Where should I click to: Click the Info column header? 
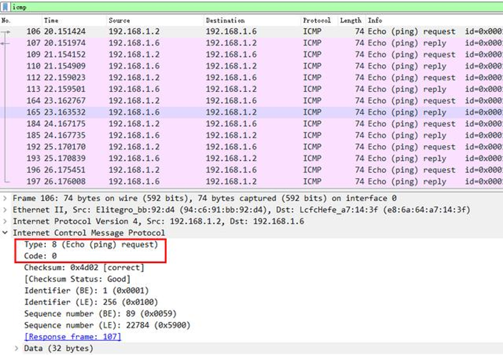pyautogui.click(x=375, y=21)
